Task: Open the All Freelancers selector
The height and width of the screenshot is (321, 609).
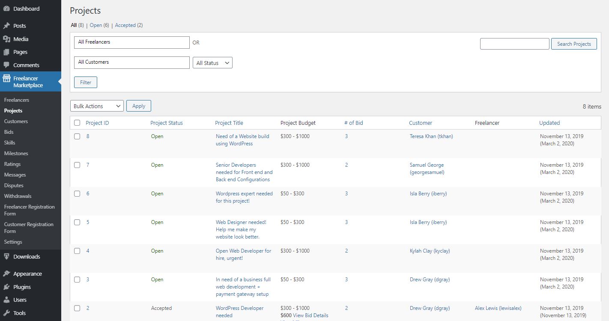Action: 132,42
